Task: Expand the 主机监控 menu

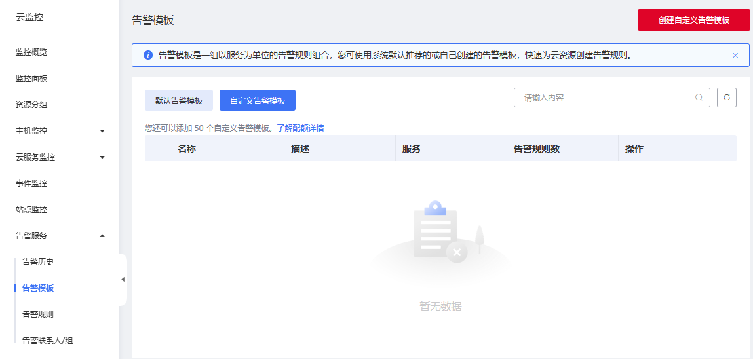Action: (102, 131)
